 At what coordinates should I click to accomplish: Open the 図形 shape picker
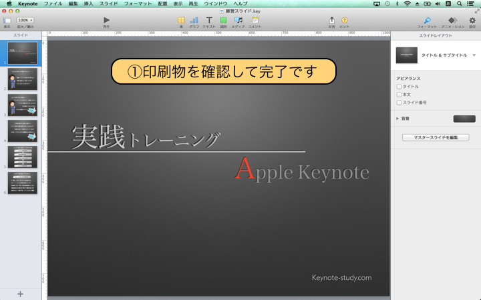223,20
